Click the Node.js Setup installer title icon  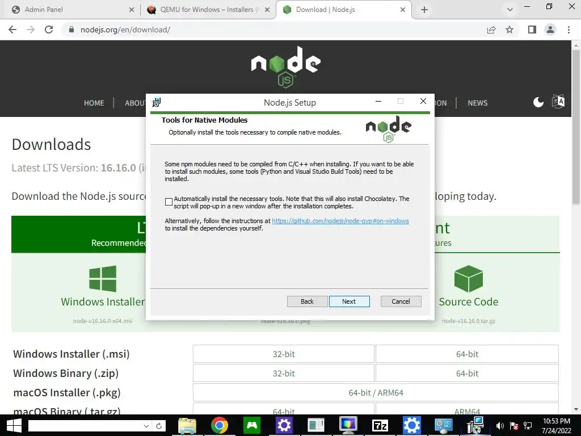point(157,102)
